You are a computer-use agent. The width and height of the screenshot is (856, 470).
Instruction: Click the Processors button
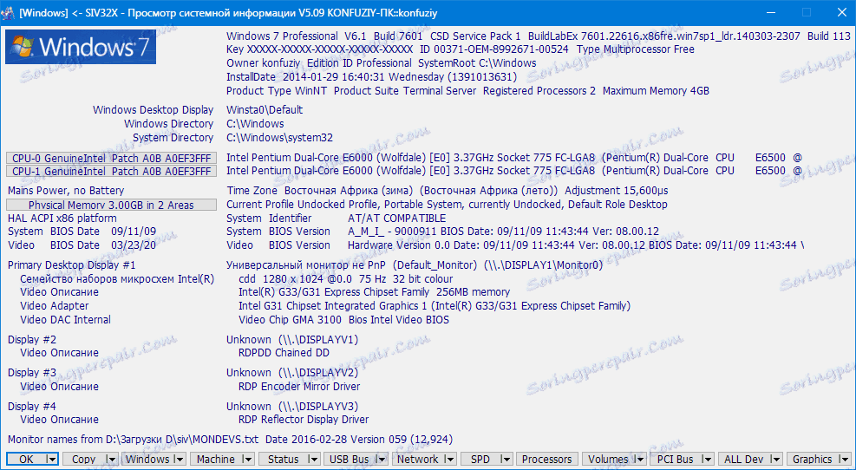point(546,459)
